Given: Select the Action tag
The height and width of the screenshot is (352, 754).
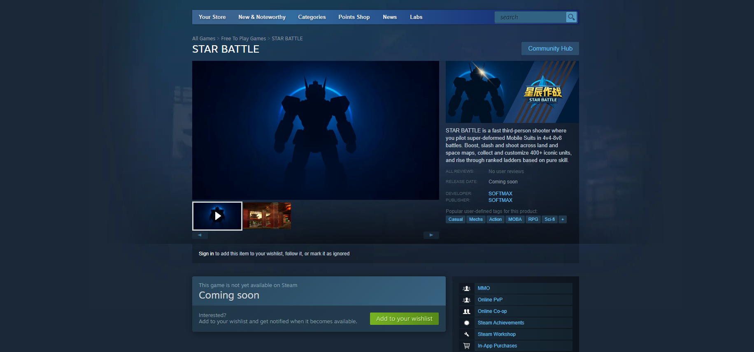Looking at the screenshot, I should 496,219.
